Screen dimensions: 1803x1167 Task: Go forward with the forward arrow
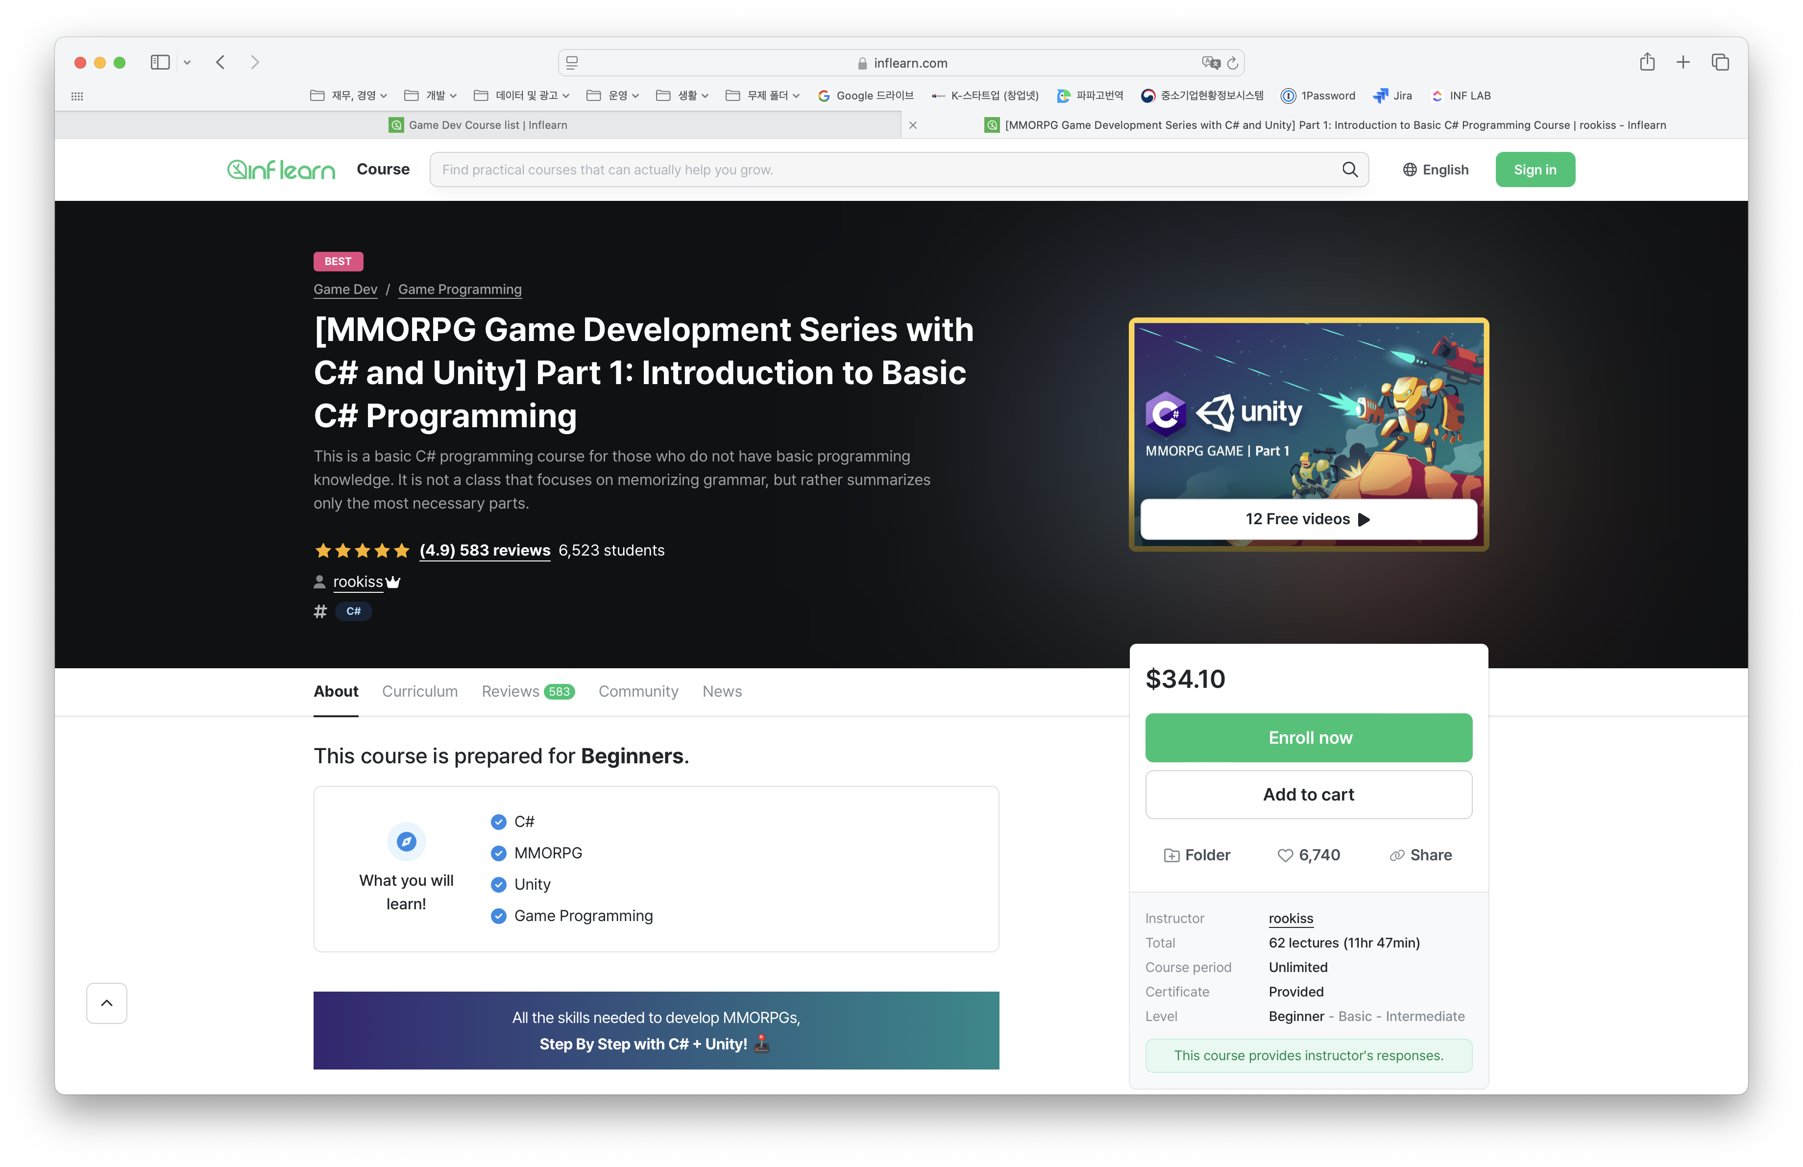255,62
